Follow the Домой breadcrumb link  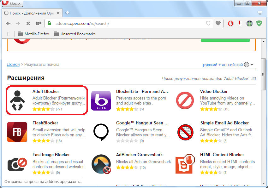pos(13,65)
